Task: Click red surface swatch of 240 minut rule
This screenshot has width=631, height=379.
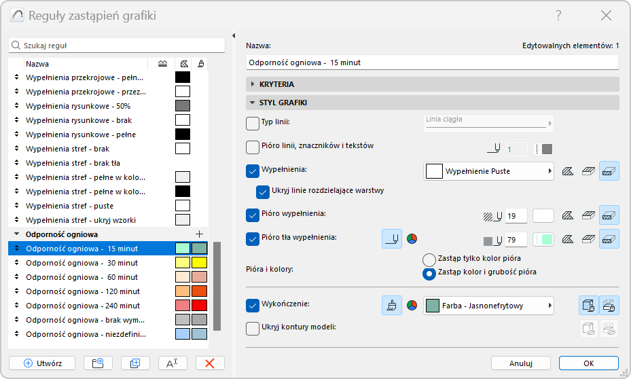Action: tap(199, 306)
